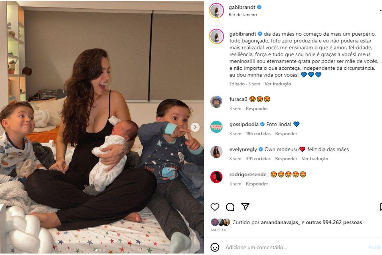Open the Rio de Janeiro location link
This screenshot has height=255, width=382.
click(243, 15)
